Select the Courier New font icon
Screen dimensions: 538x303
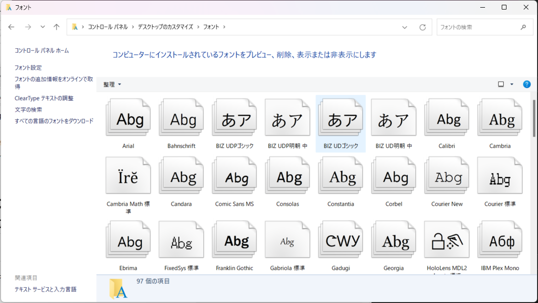[x=447, y=176]
